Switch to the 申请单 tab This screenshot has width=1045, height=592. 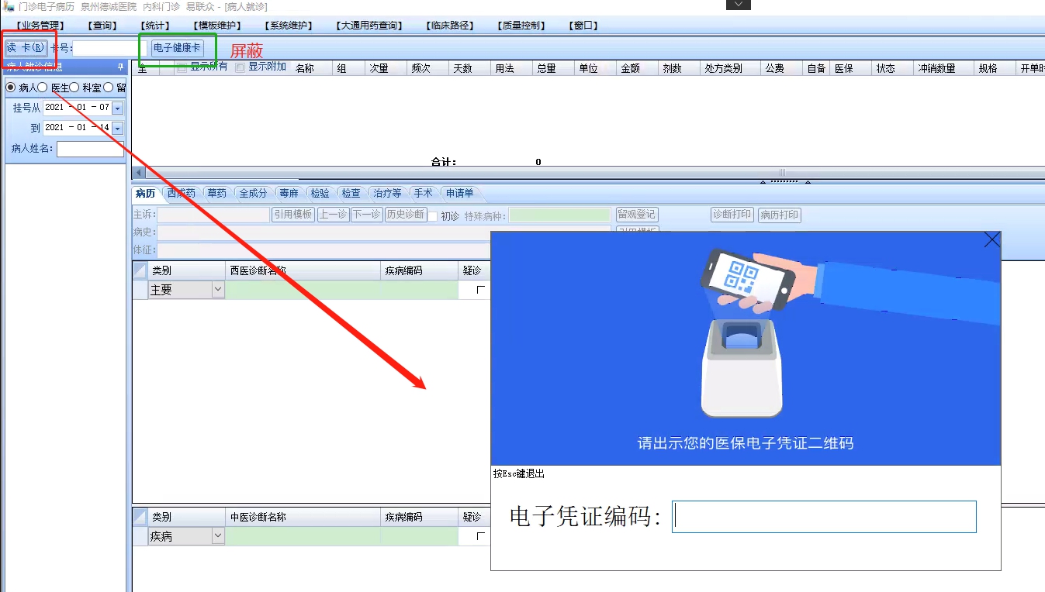tap(460, 193)
